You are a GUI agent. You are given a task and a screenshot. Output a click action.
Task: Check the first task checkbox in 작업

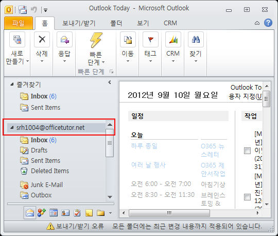[x=247, y=150]
